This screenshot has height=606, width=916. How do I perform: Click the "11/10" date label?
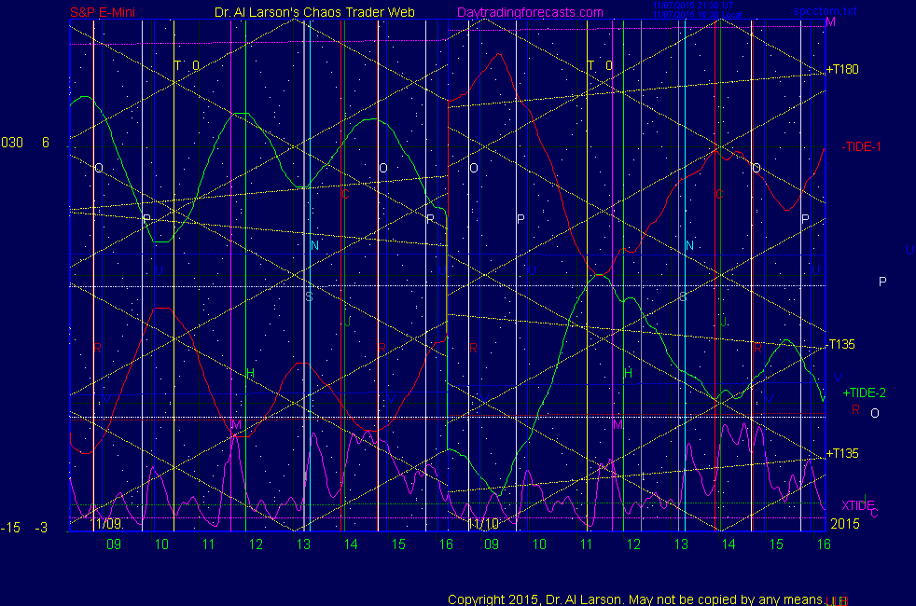click(482, 524)
